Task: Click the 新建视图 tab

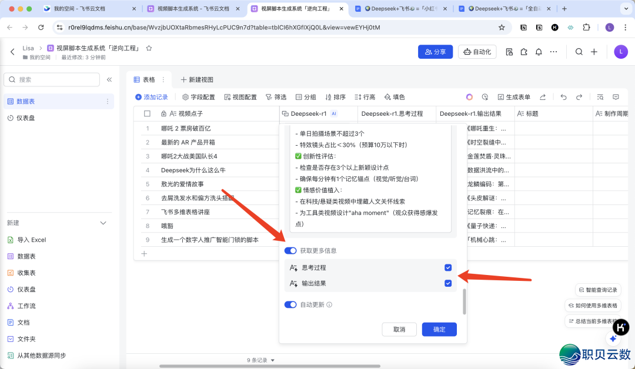Action: 197,79
